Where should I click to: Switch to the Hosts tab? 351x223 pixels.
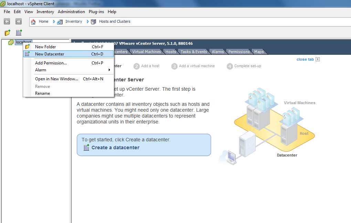coord(171,52)
